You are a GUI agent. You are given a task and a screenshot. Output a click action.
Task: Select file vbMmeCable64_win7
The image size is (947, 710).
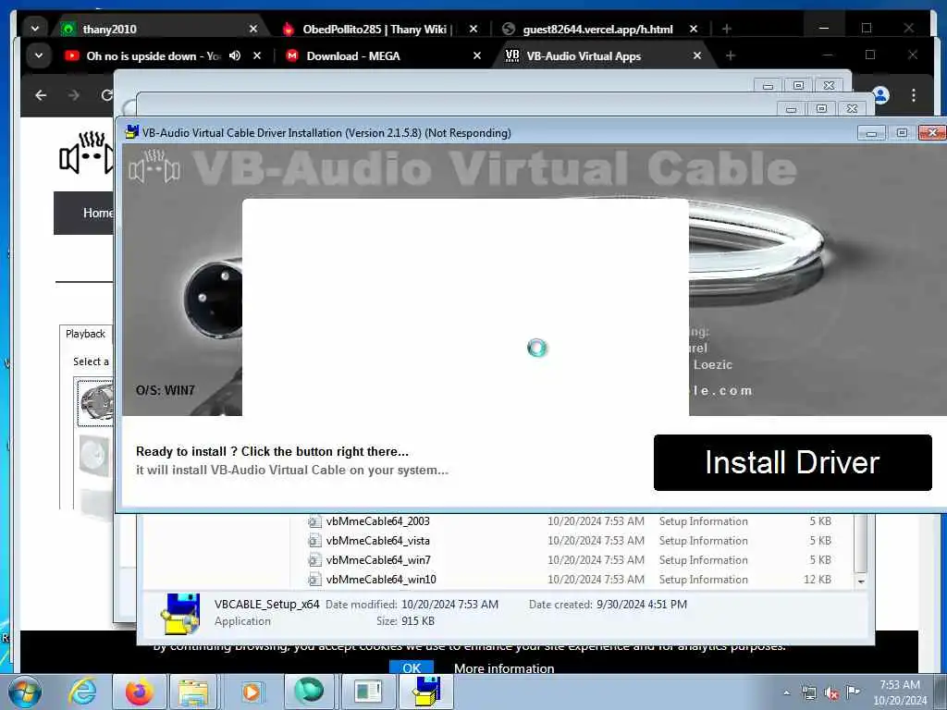coord(378,559)
